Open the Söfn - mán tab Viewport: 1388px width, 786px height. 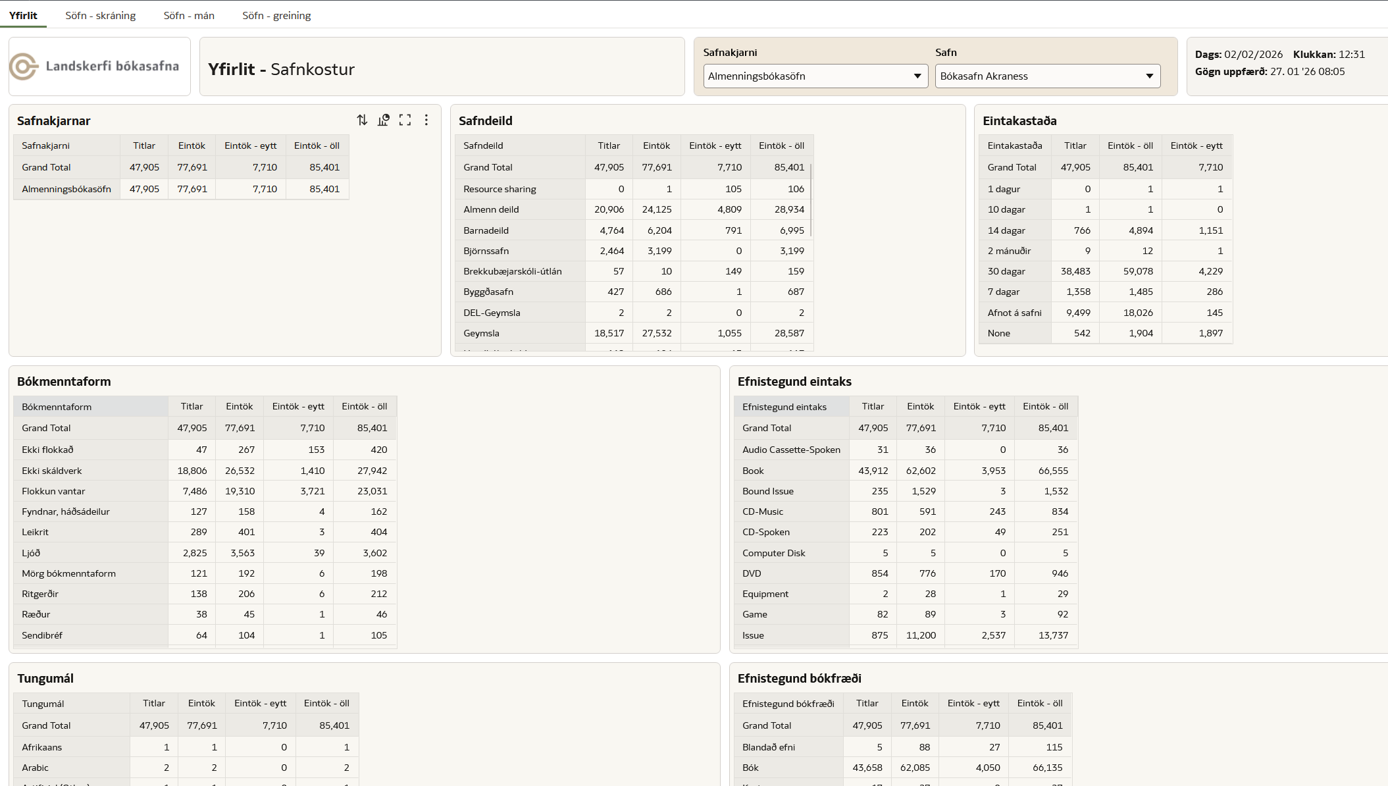point(189,15)
